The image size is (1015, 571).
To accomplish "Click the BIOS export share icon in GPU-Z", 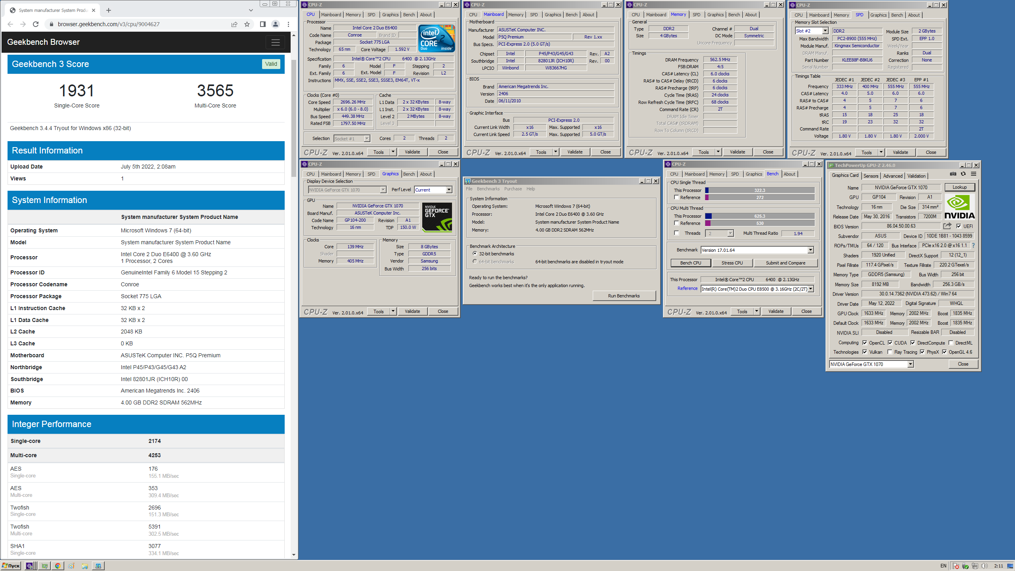I will pyautogui.click(x=947, y=226).
